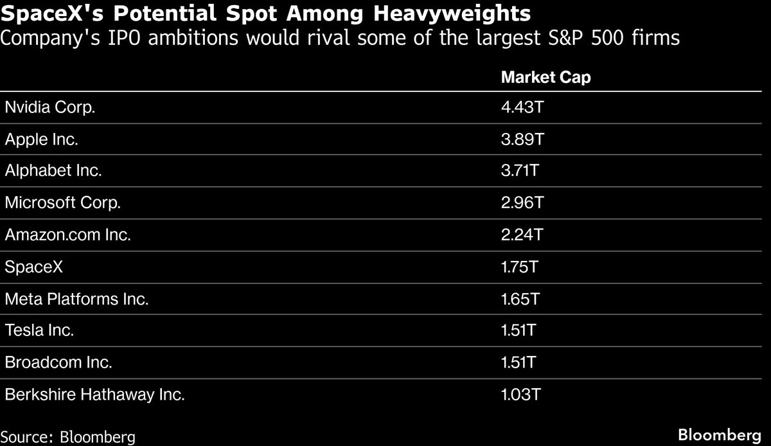Click the 1.75T value for SpaceX
771x446 pixels.
[519, 267]
